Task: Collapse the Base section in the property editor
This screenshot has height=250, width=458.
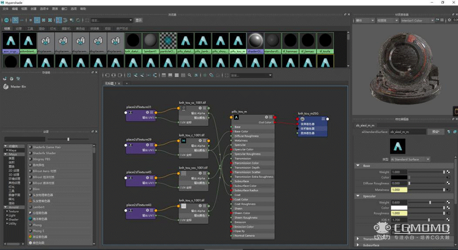Action: (358, 166)
